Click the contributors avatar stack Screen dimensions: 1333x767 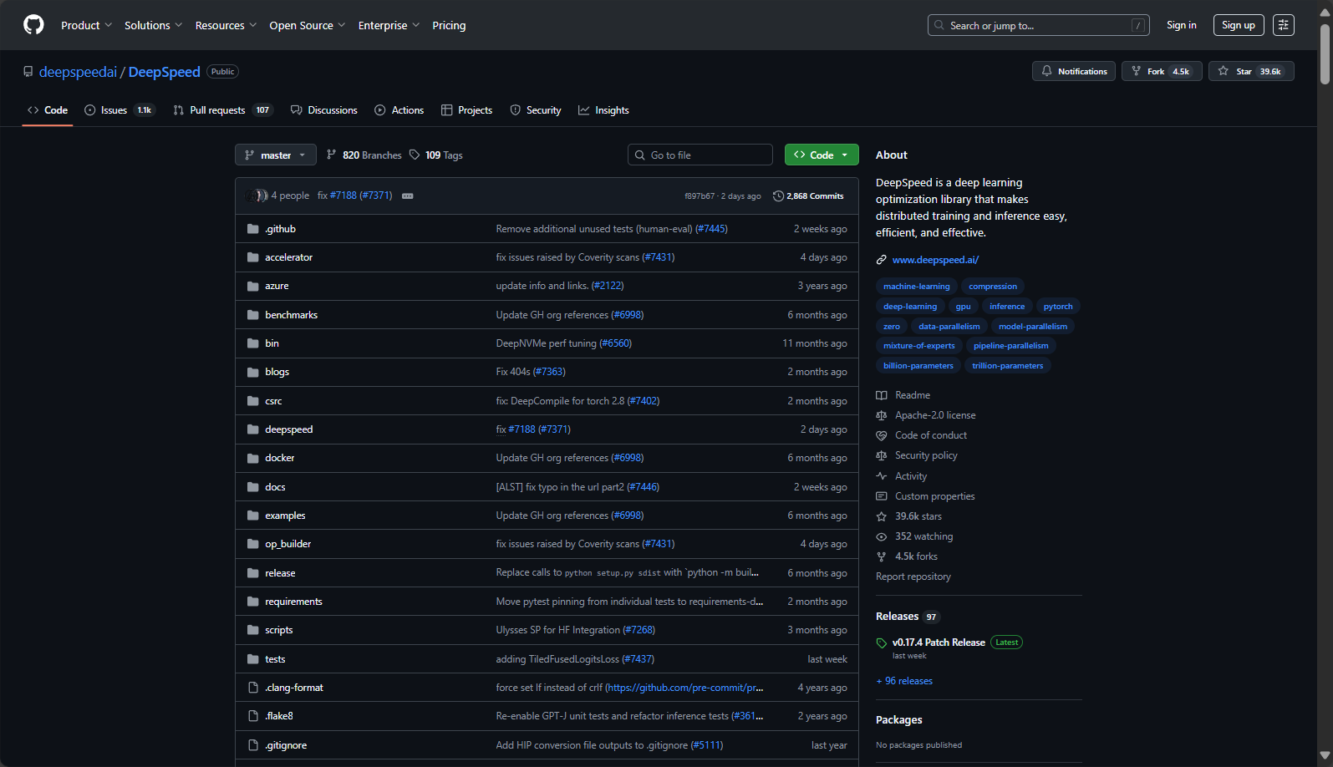257,196
